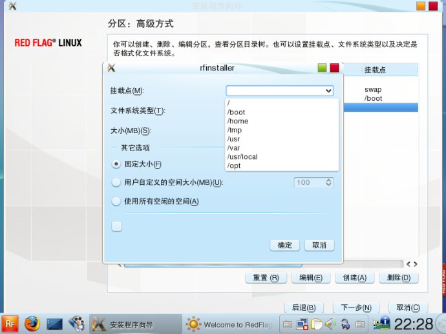Image resolution: width=446 pixels, height=334 pixels.
Task: Tick the unlabeled checkbox above 确定
Action: [x=116, y=226]
